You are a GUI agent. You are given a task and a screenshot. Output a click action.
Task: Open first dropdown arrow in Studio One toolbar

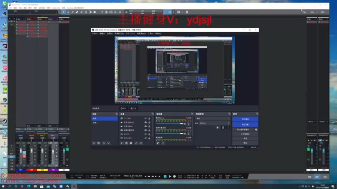pyautogui.click(x=30, y=13)
